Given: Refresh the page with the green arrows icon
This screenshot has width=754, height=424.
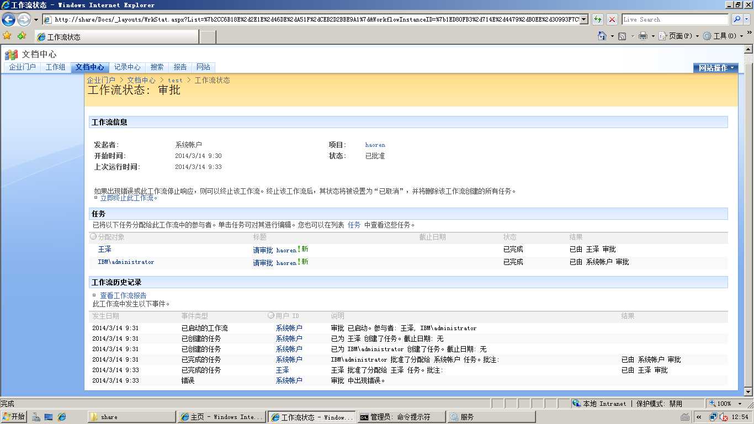Looking at the screenshot, I should pyautogui.click(x=598, y=19).
